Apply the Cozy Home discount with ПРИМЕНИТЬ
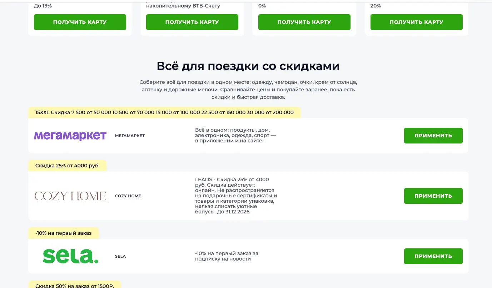 click(x=433, y=196)
